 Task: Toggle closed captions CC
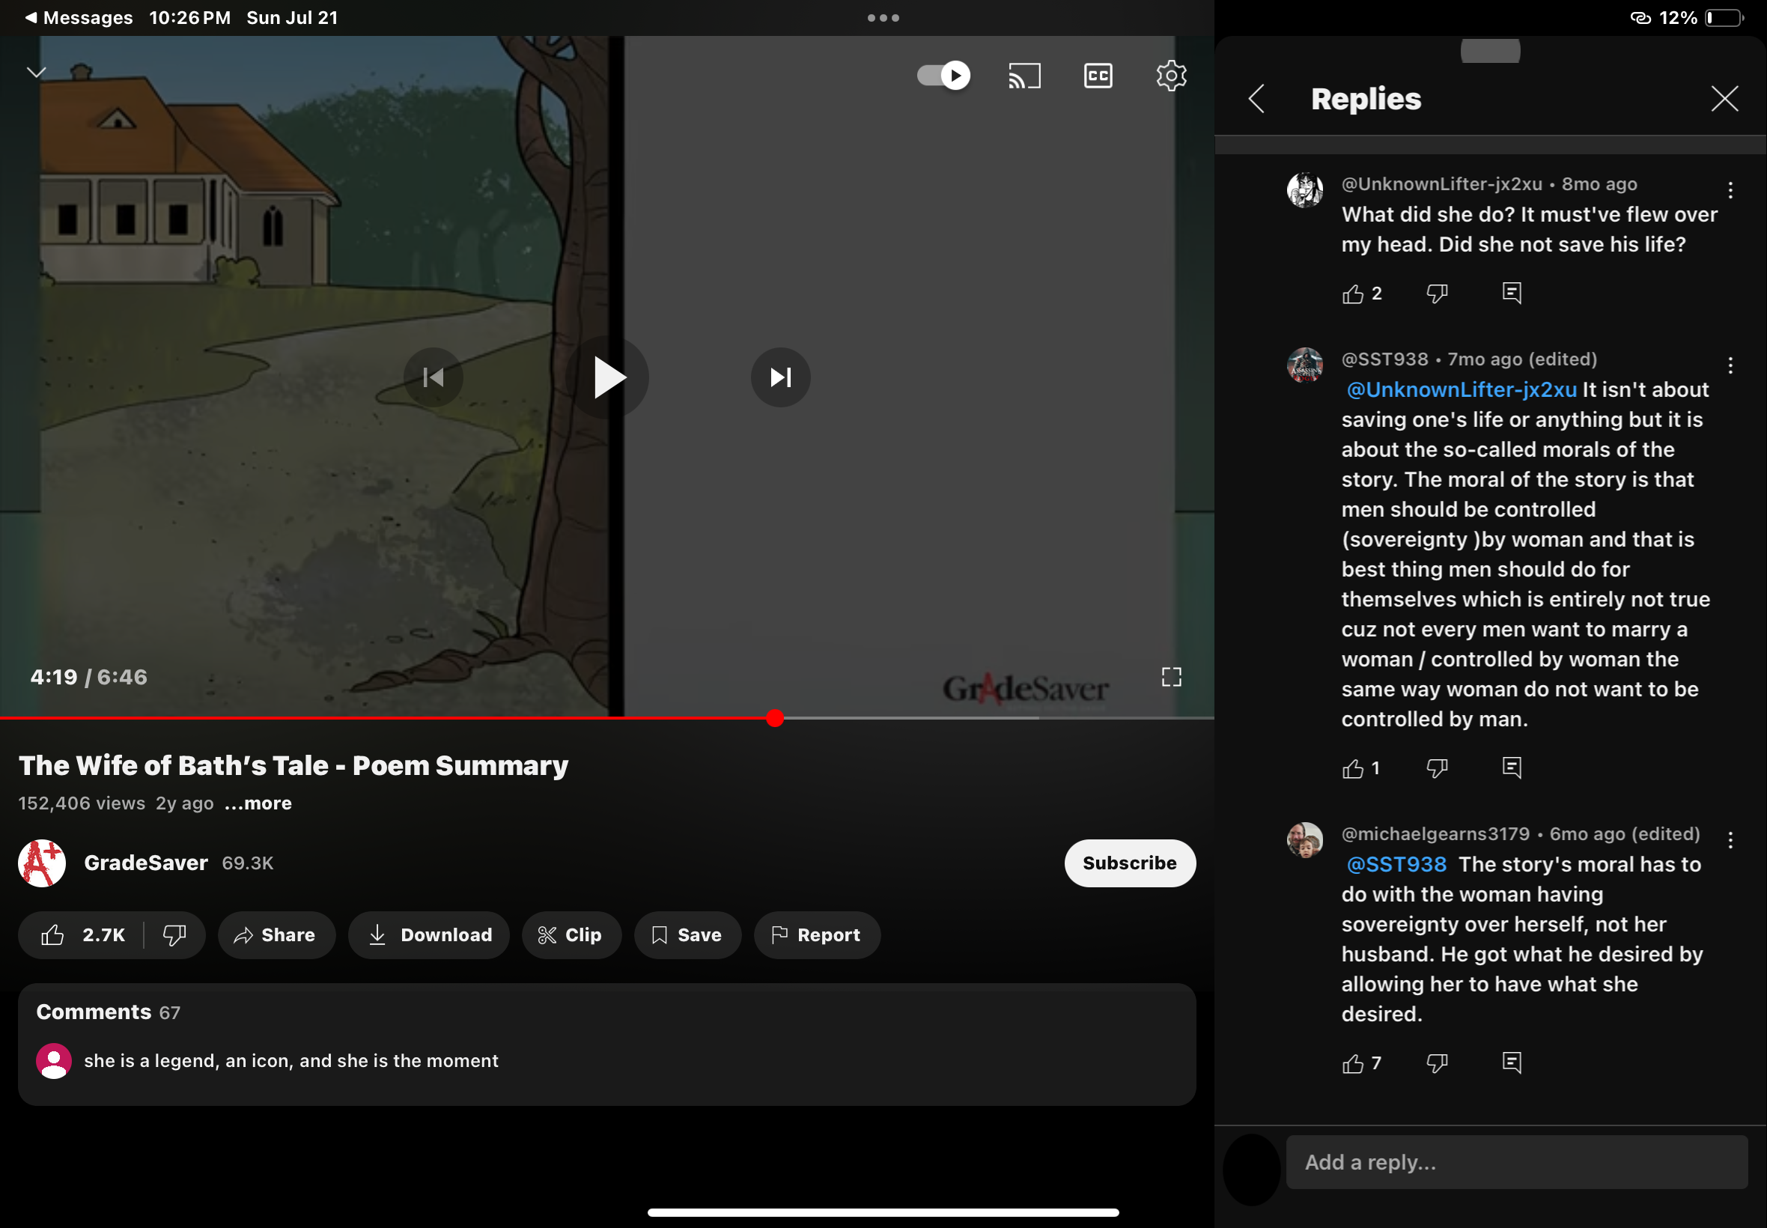(1098, 76)
